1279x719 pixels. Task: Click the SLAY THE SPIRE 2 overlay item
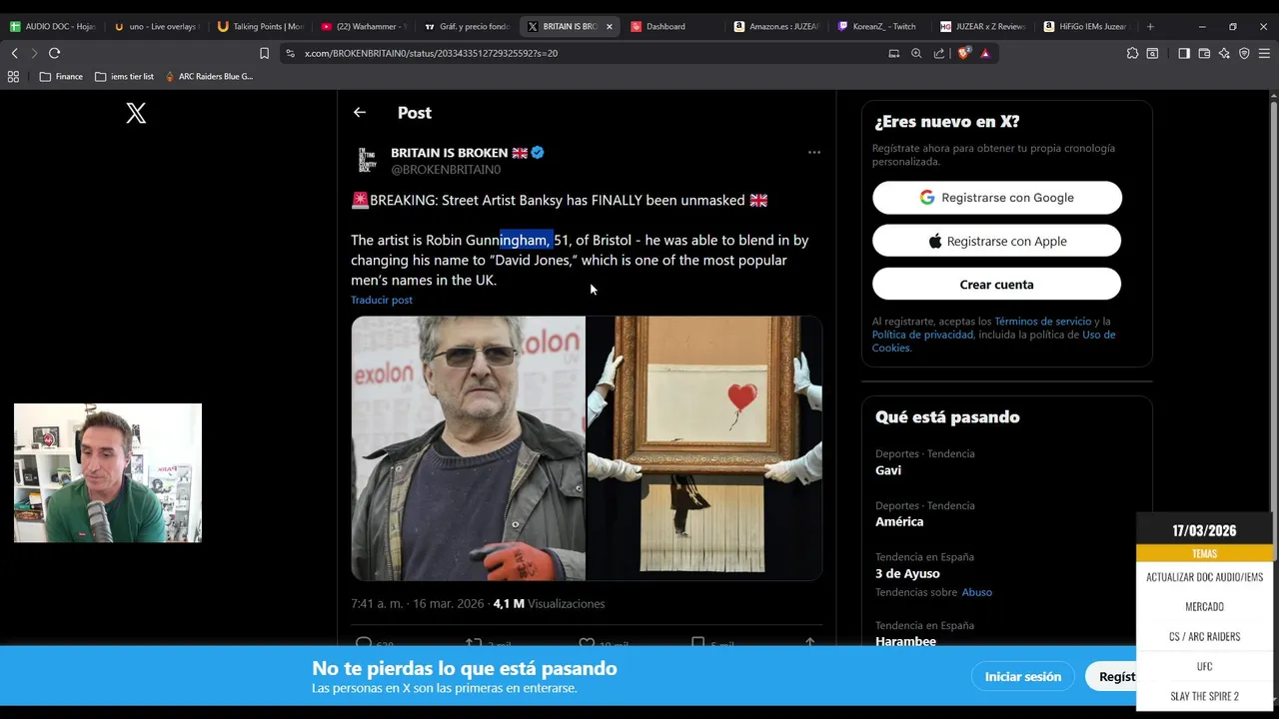[x=1204, y=696]
